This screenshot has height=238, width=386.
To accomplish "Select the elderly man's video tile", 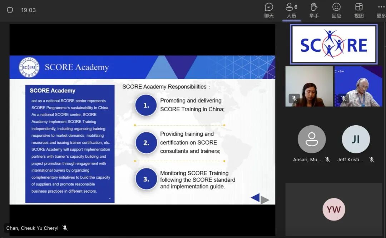I will pyautogui.click(x=358, y=86).
